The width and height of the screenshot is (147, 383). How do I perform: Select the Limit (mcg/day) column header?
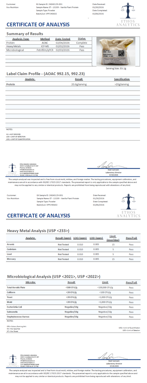pos(113,238)
